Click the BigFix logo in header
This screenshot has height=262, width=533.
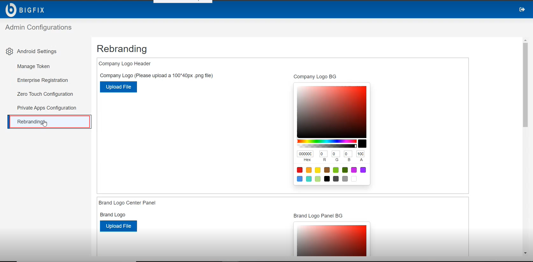tap(25, 10)
